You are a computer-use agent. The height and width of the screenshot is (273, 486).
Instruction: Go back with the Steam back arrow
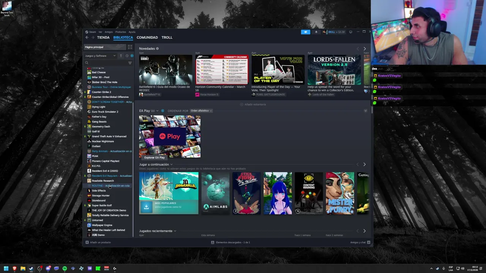(87, 38)
